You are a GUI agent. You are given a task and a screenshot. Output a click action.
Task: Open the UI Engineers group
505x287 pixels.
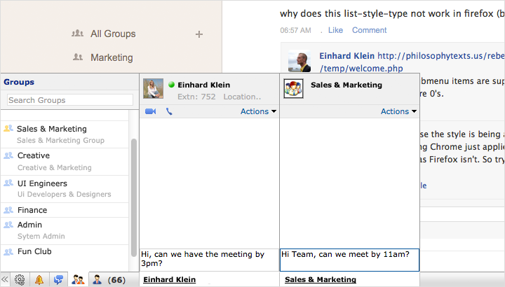42,183
